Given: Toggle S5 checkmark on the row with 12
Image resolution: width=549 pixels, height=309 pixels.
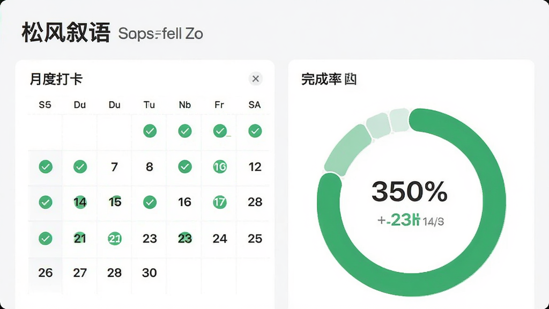Looking at the screenshot, I should [x=46, y=167].
